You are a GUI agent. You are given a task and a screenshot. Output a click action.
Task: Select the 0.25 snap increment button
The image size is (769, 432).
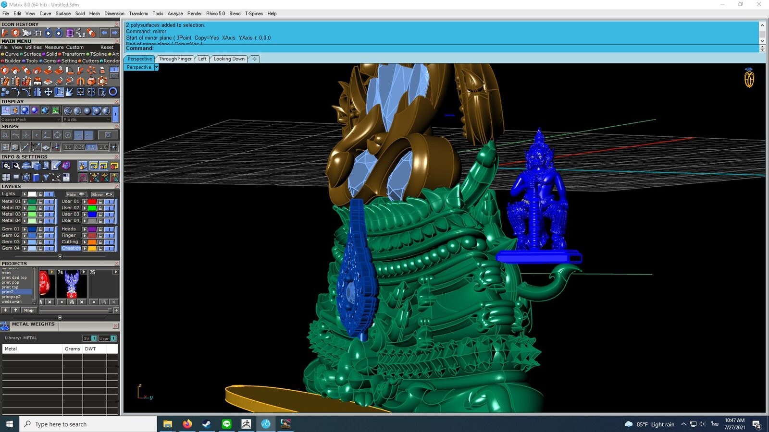(79, 147)
